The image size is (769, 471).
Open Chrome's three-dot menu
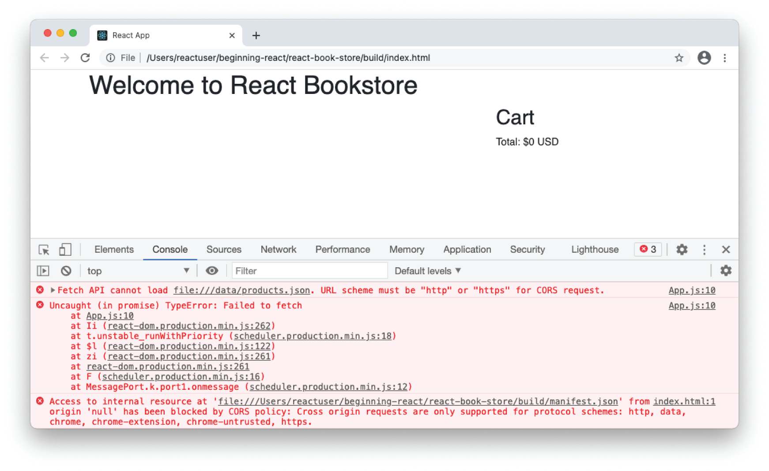(x=725, y=58)
